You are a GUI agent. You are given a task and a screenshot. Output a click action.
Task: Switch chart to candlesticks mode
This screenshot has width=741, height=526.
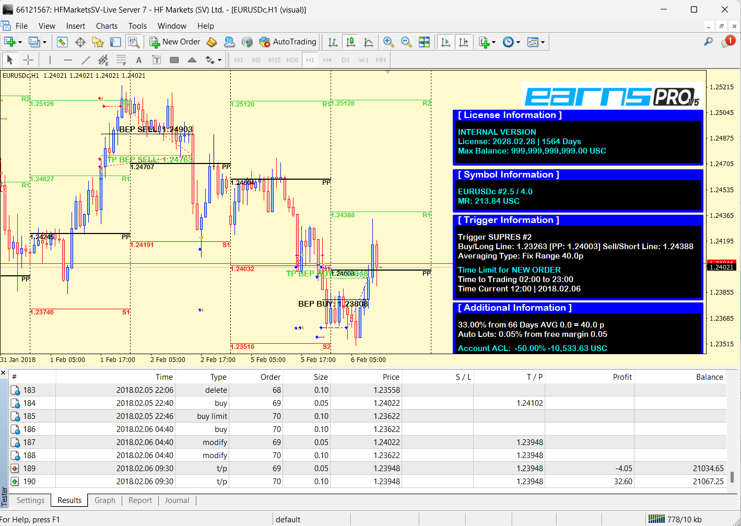click(x=351, y=42)
